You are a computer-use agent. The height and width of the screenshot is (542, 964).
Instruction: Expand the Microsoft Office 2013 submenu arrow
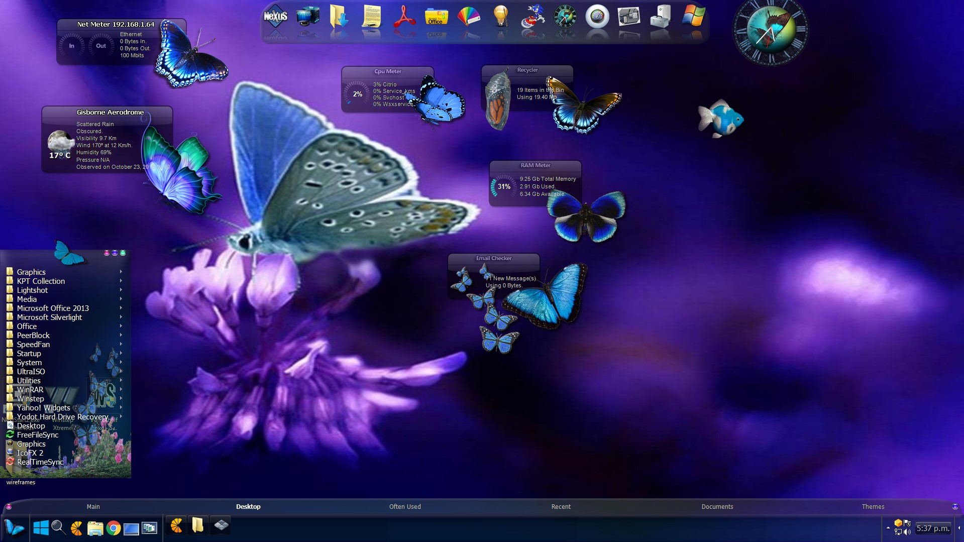pos(121,308)
